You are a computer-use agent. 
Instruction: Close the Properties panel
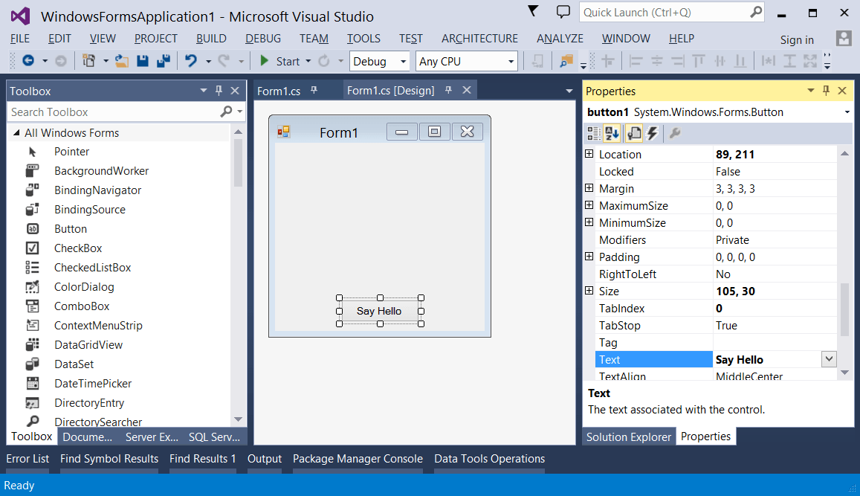click(842, 91)
